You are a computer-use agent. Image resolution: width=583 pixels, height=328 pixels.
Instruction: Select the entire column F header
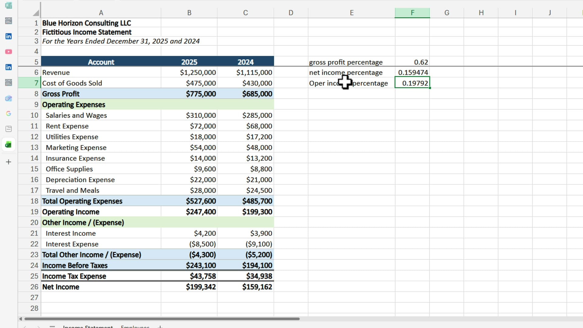412,12
